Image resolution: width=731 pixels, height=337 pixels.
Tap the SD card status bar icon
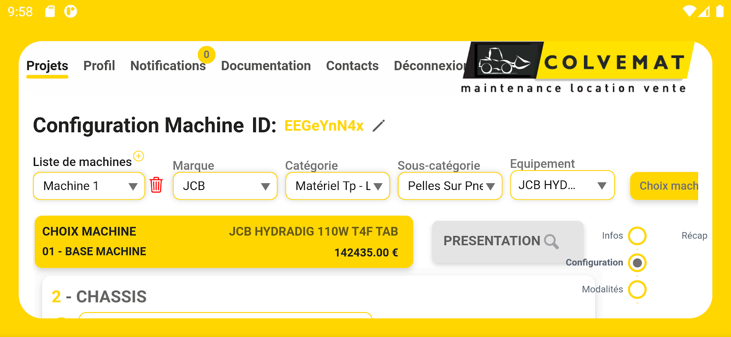coord(50,11)
